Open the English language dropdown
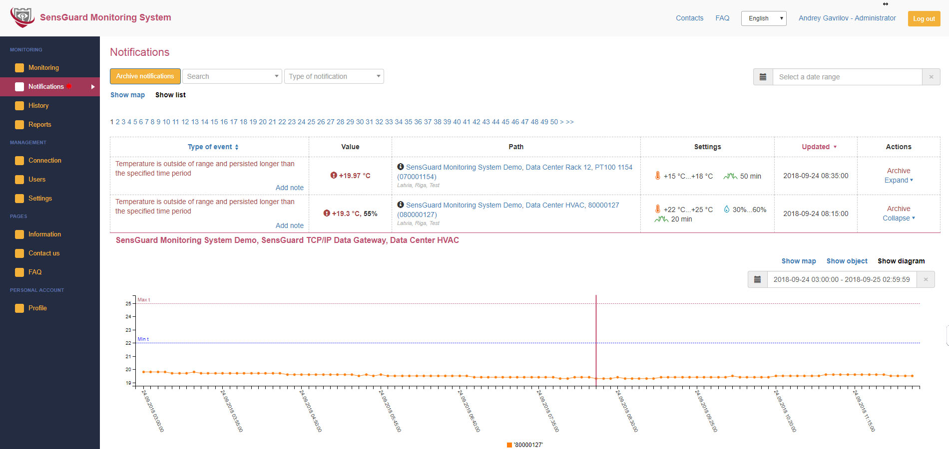Viewport: 949px width, 449px height. (764, 18)
